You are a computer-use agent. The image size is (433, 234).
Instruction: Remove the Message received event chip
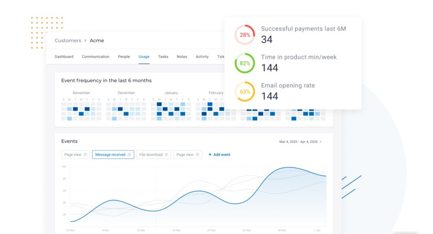(129, 155)
